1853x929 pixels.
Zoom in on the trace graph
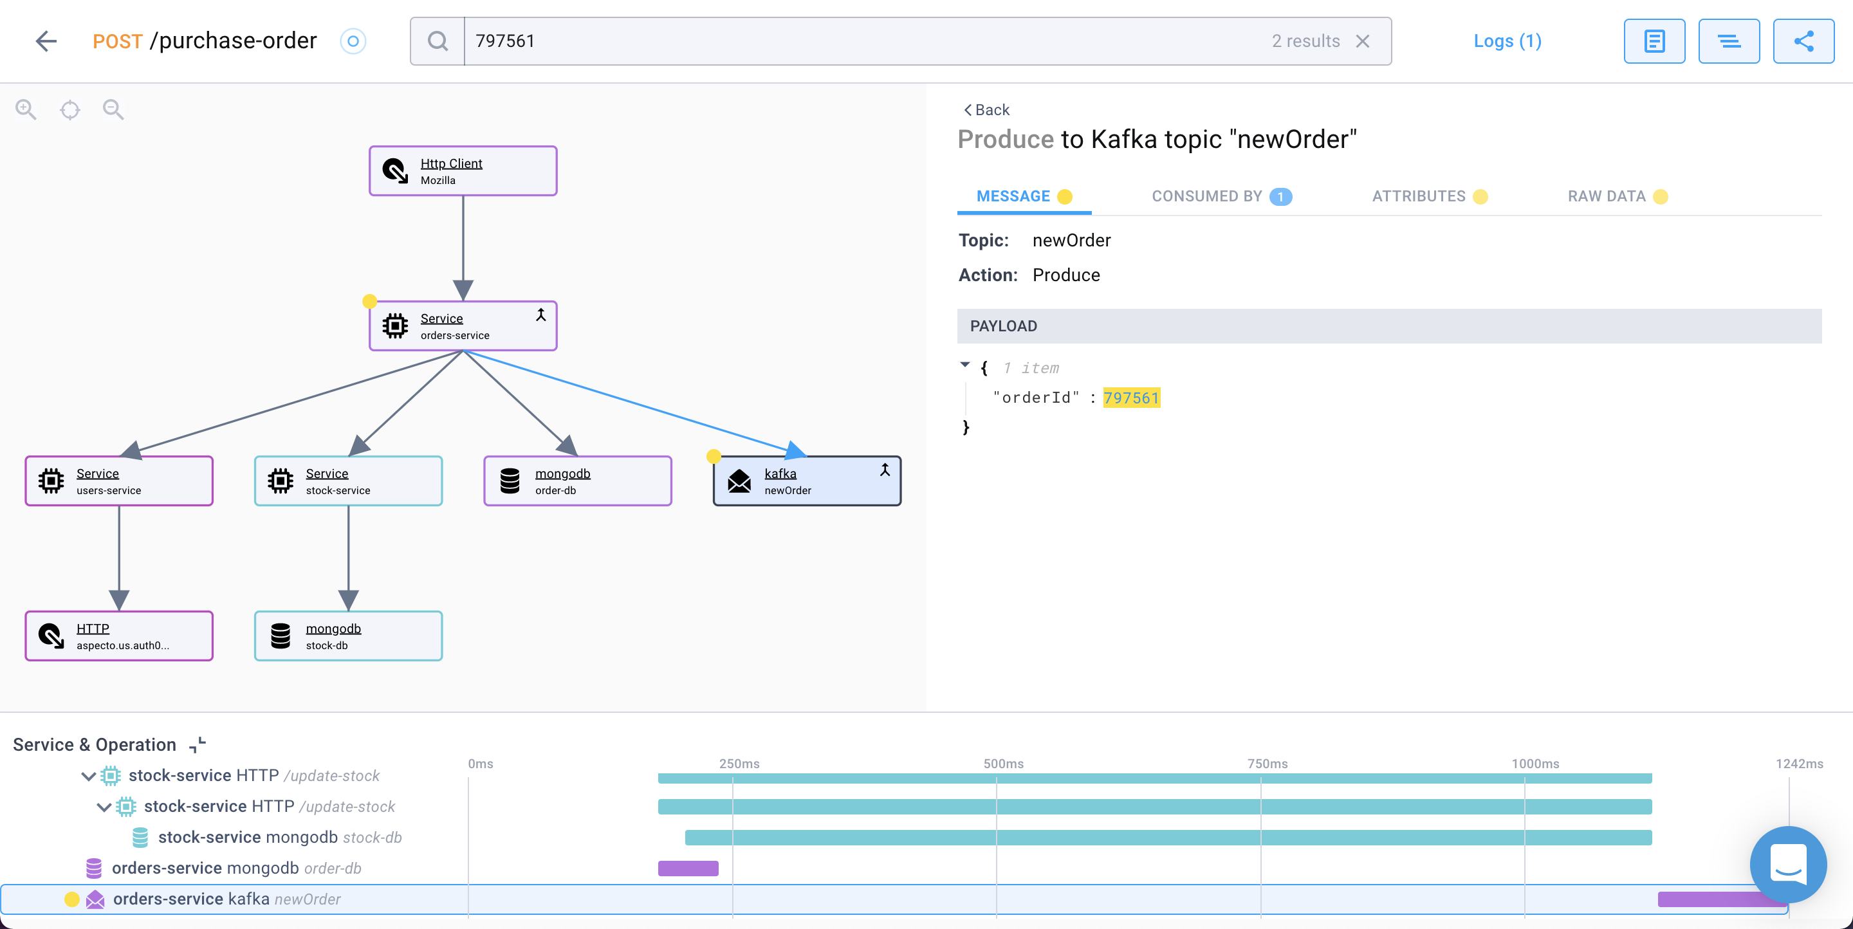[26, 109]
